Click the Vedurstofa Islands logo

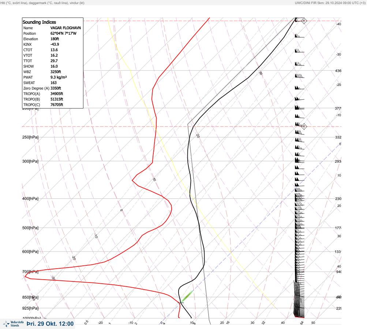coord(13,324)
